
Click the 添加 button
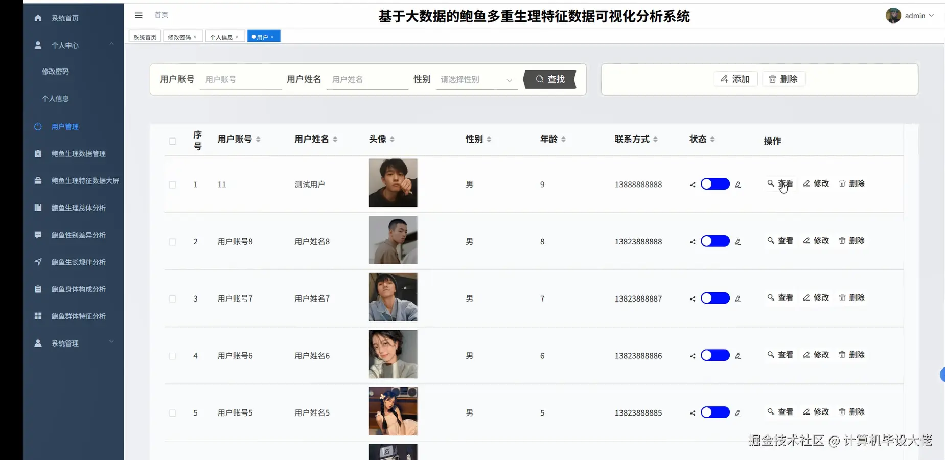[x=735, y=79]
